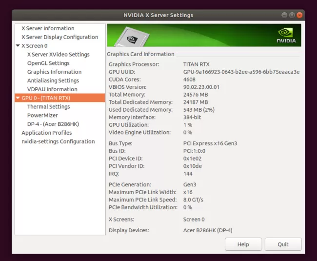
Task: Open Application Profiles page
Action: [x=47, y=133]
